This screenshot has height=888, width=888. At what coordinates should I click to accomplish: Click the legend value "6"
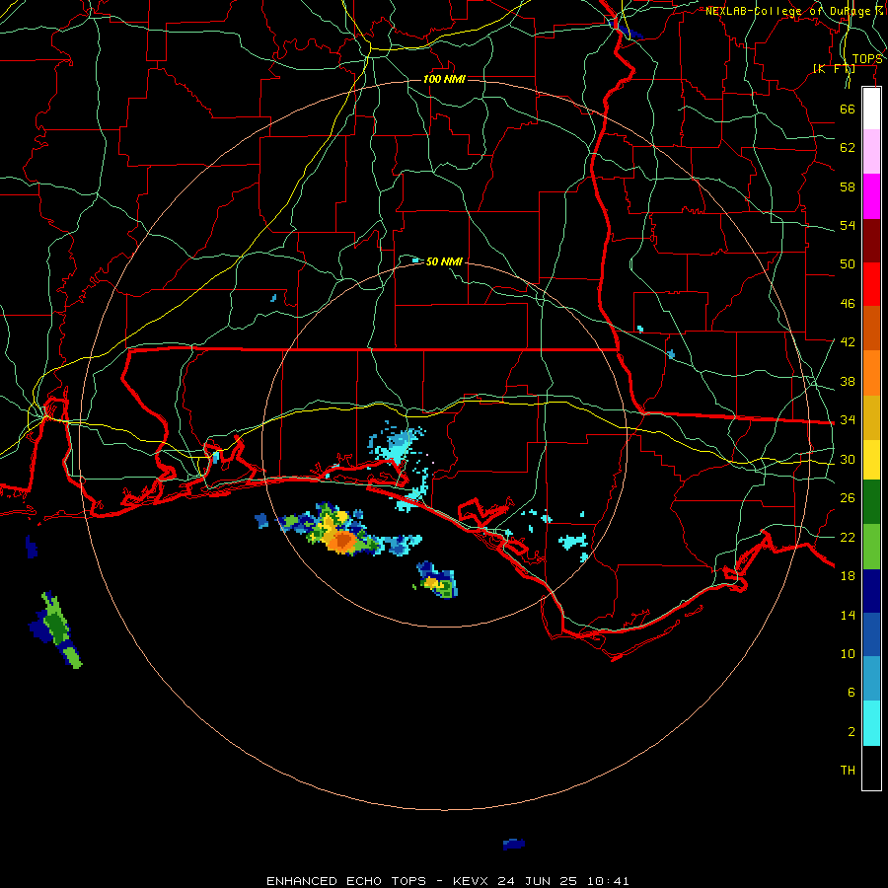(x=851, y=693)
